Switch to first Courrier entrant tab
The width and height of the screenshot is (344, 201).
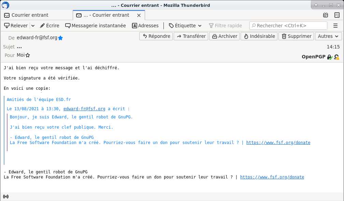37,15
